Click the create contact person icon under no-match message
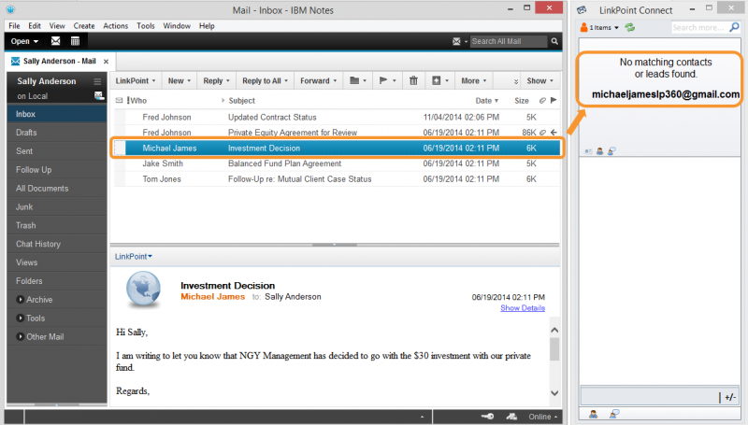The width and height of the screenshot is (748, 425). 599,151
